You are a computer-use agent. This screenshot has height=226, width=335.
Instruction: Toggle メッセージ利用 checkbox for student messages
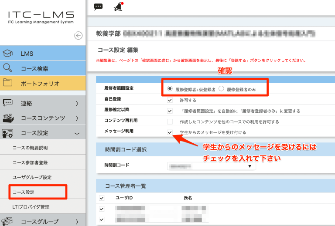pyautogui.click(x=170, y=132)
